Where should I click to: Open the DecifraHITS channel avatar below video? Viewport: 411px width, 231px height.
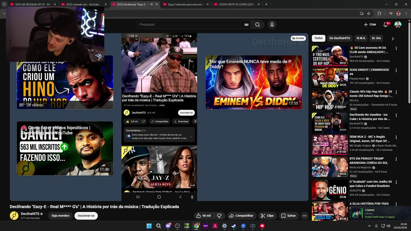click(x=14, y=216)
